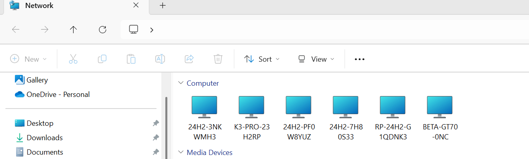Click the Media Devices header text
Viewport: 529px width, 159px height.
click(210, 153)
